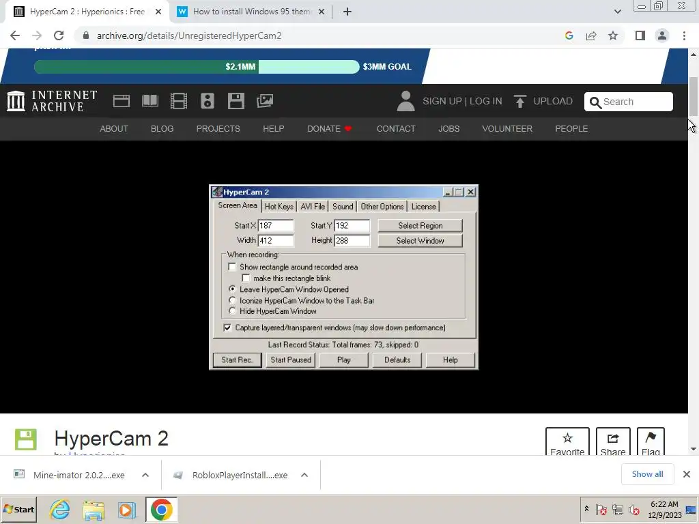Click the HyperCam Play button
Screen dimensions: 699x524
[344, 360]
